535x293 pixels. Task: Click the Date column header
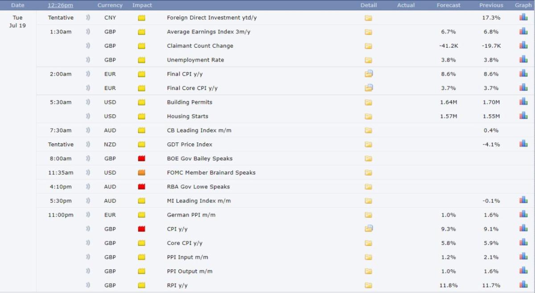pyautogui.click(x=18, y=5)
